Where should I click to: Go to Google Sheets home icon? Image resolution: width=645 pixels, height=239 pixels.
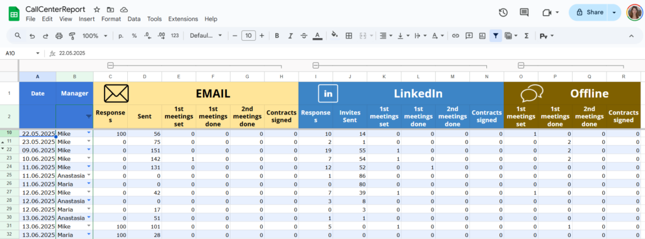click(14, 14)
